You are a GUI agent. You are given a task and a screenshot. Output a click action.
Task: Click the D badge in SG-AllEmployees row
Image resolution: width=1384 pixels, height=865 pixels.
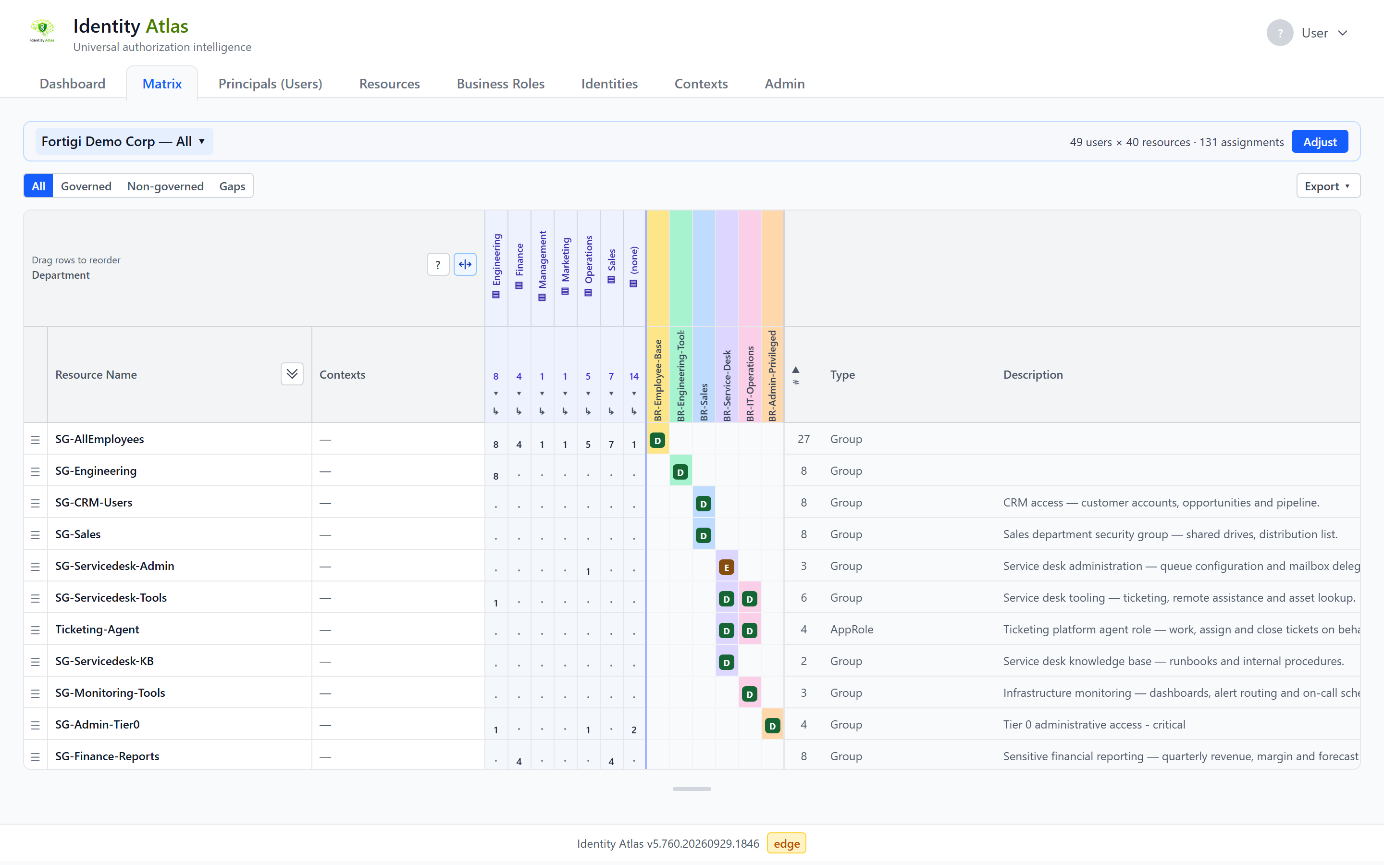[x=657, y=440]
